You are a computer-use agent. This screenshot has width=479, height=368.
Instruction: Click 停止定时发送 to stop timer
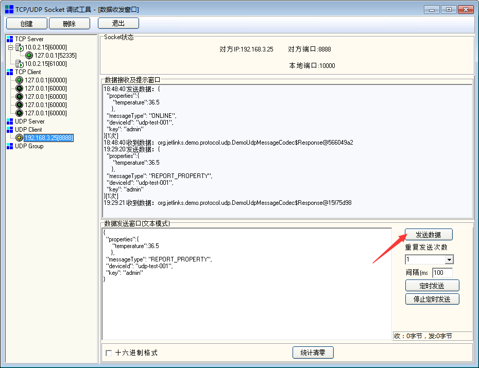click(432, 299)
